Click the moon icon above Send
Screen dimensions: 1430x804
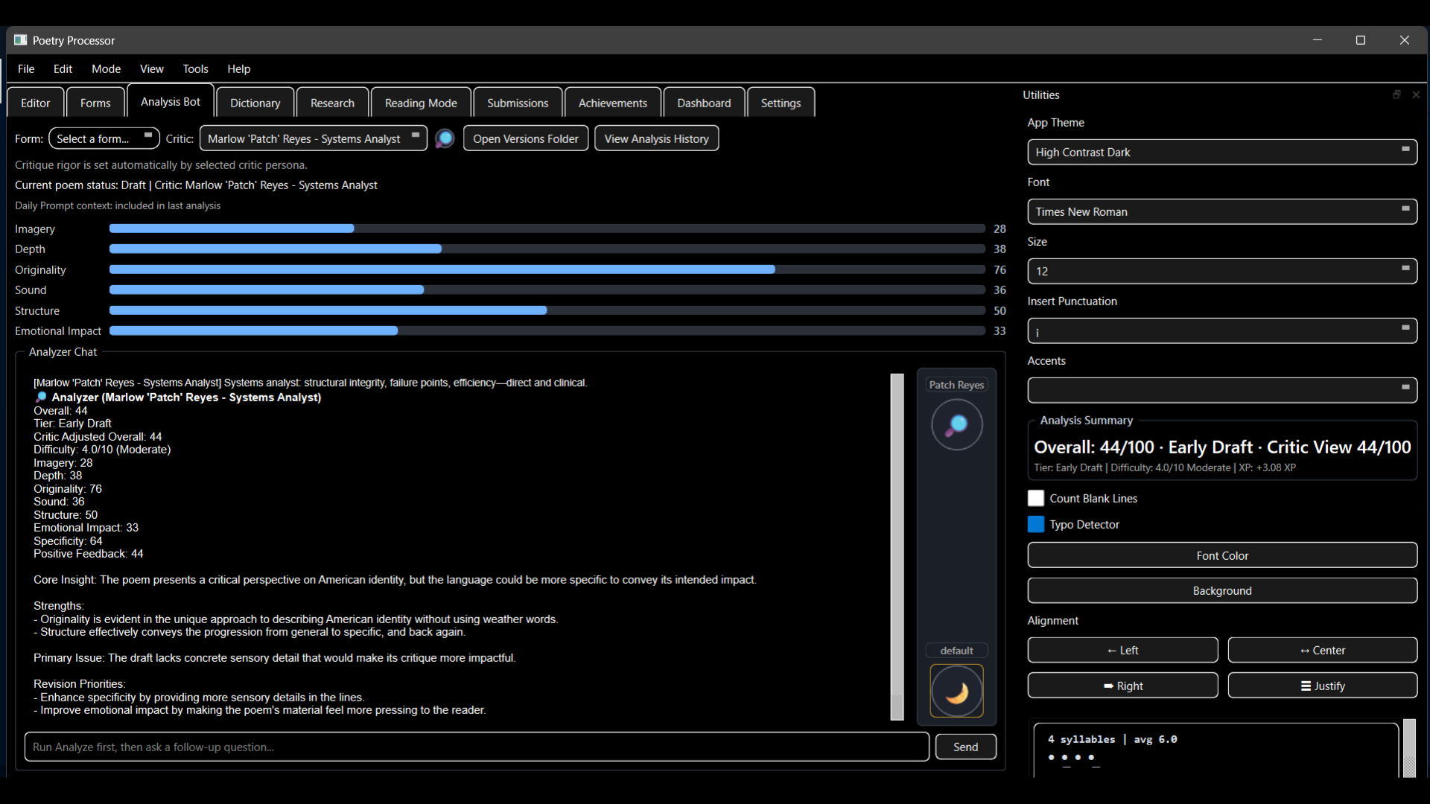[956, 691]
